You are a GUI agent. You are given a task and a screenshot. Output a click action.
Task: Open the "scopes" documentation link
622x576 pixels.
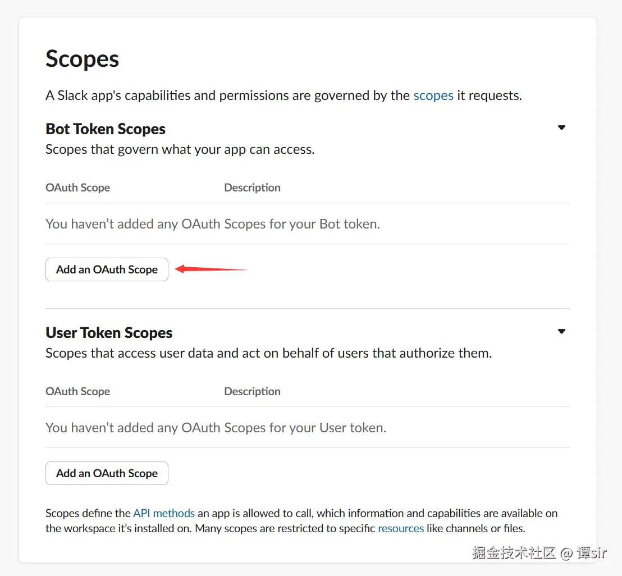433,95
